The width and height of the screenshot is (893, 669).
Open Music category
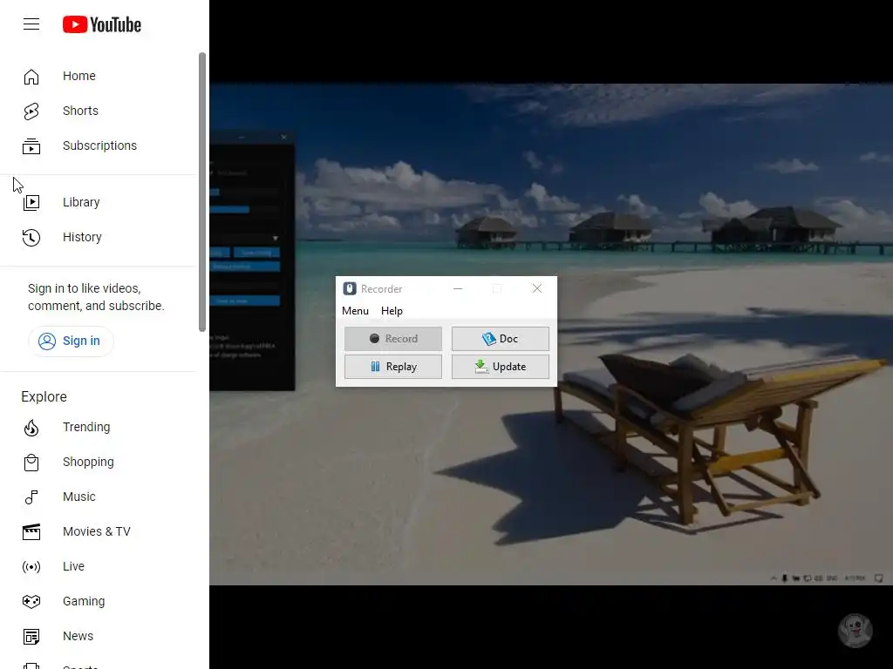(79, 497)
